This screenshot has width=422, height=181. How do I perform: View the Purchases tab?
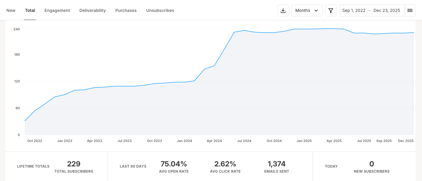126,10
